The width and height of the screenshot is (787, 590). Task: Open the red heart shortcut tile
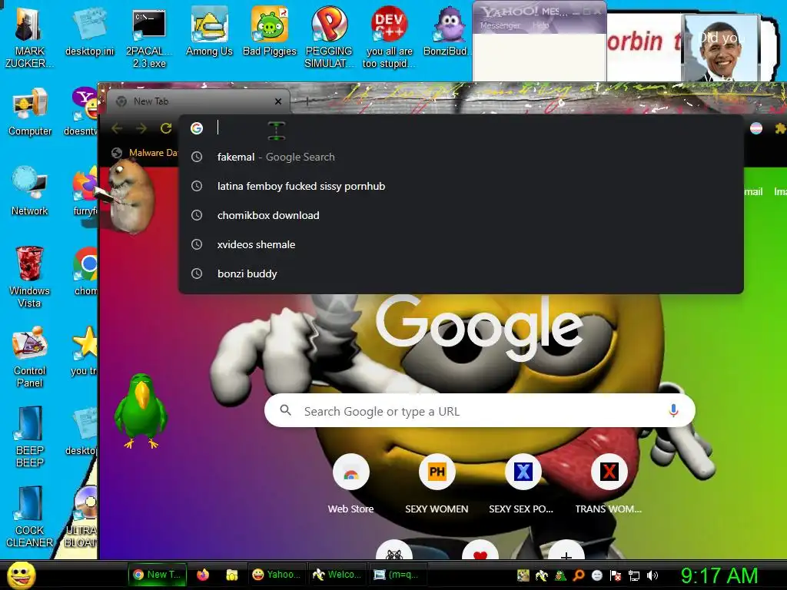(480, 552)
